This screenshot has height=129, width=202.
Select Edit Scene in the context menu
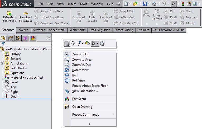coord(79,99)
